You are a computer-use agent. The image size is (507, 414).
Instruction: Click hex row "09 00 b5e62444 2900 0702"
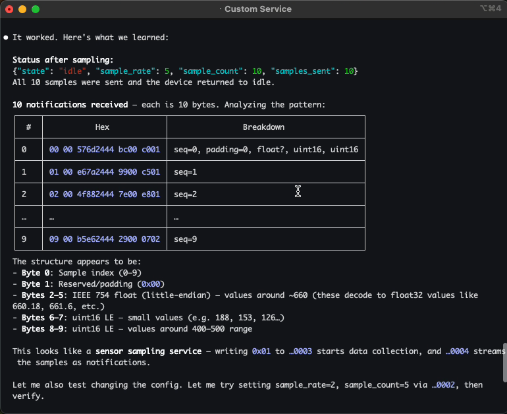105,239
